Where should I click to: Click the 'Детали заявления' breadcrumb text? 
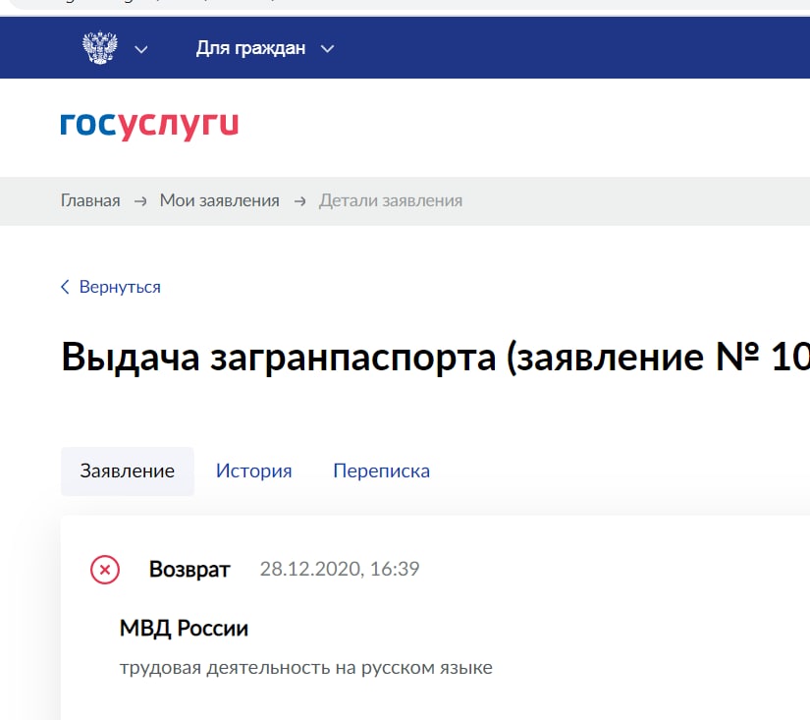tap(391, 200)
